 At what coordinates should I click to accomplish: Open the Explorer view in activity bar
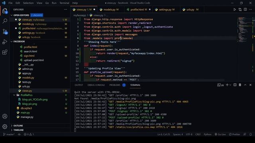point(5,11)
